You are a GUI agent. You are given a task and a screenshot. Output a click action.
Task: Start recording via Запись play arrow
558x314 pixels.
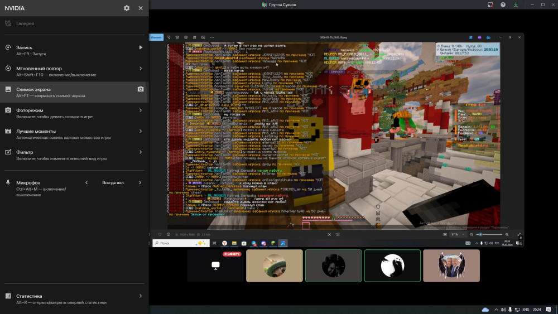(141, 47)
